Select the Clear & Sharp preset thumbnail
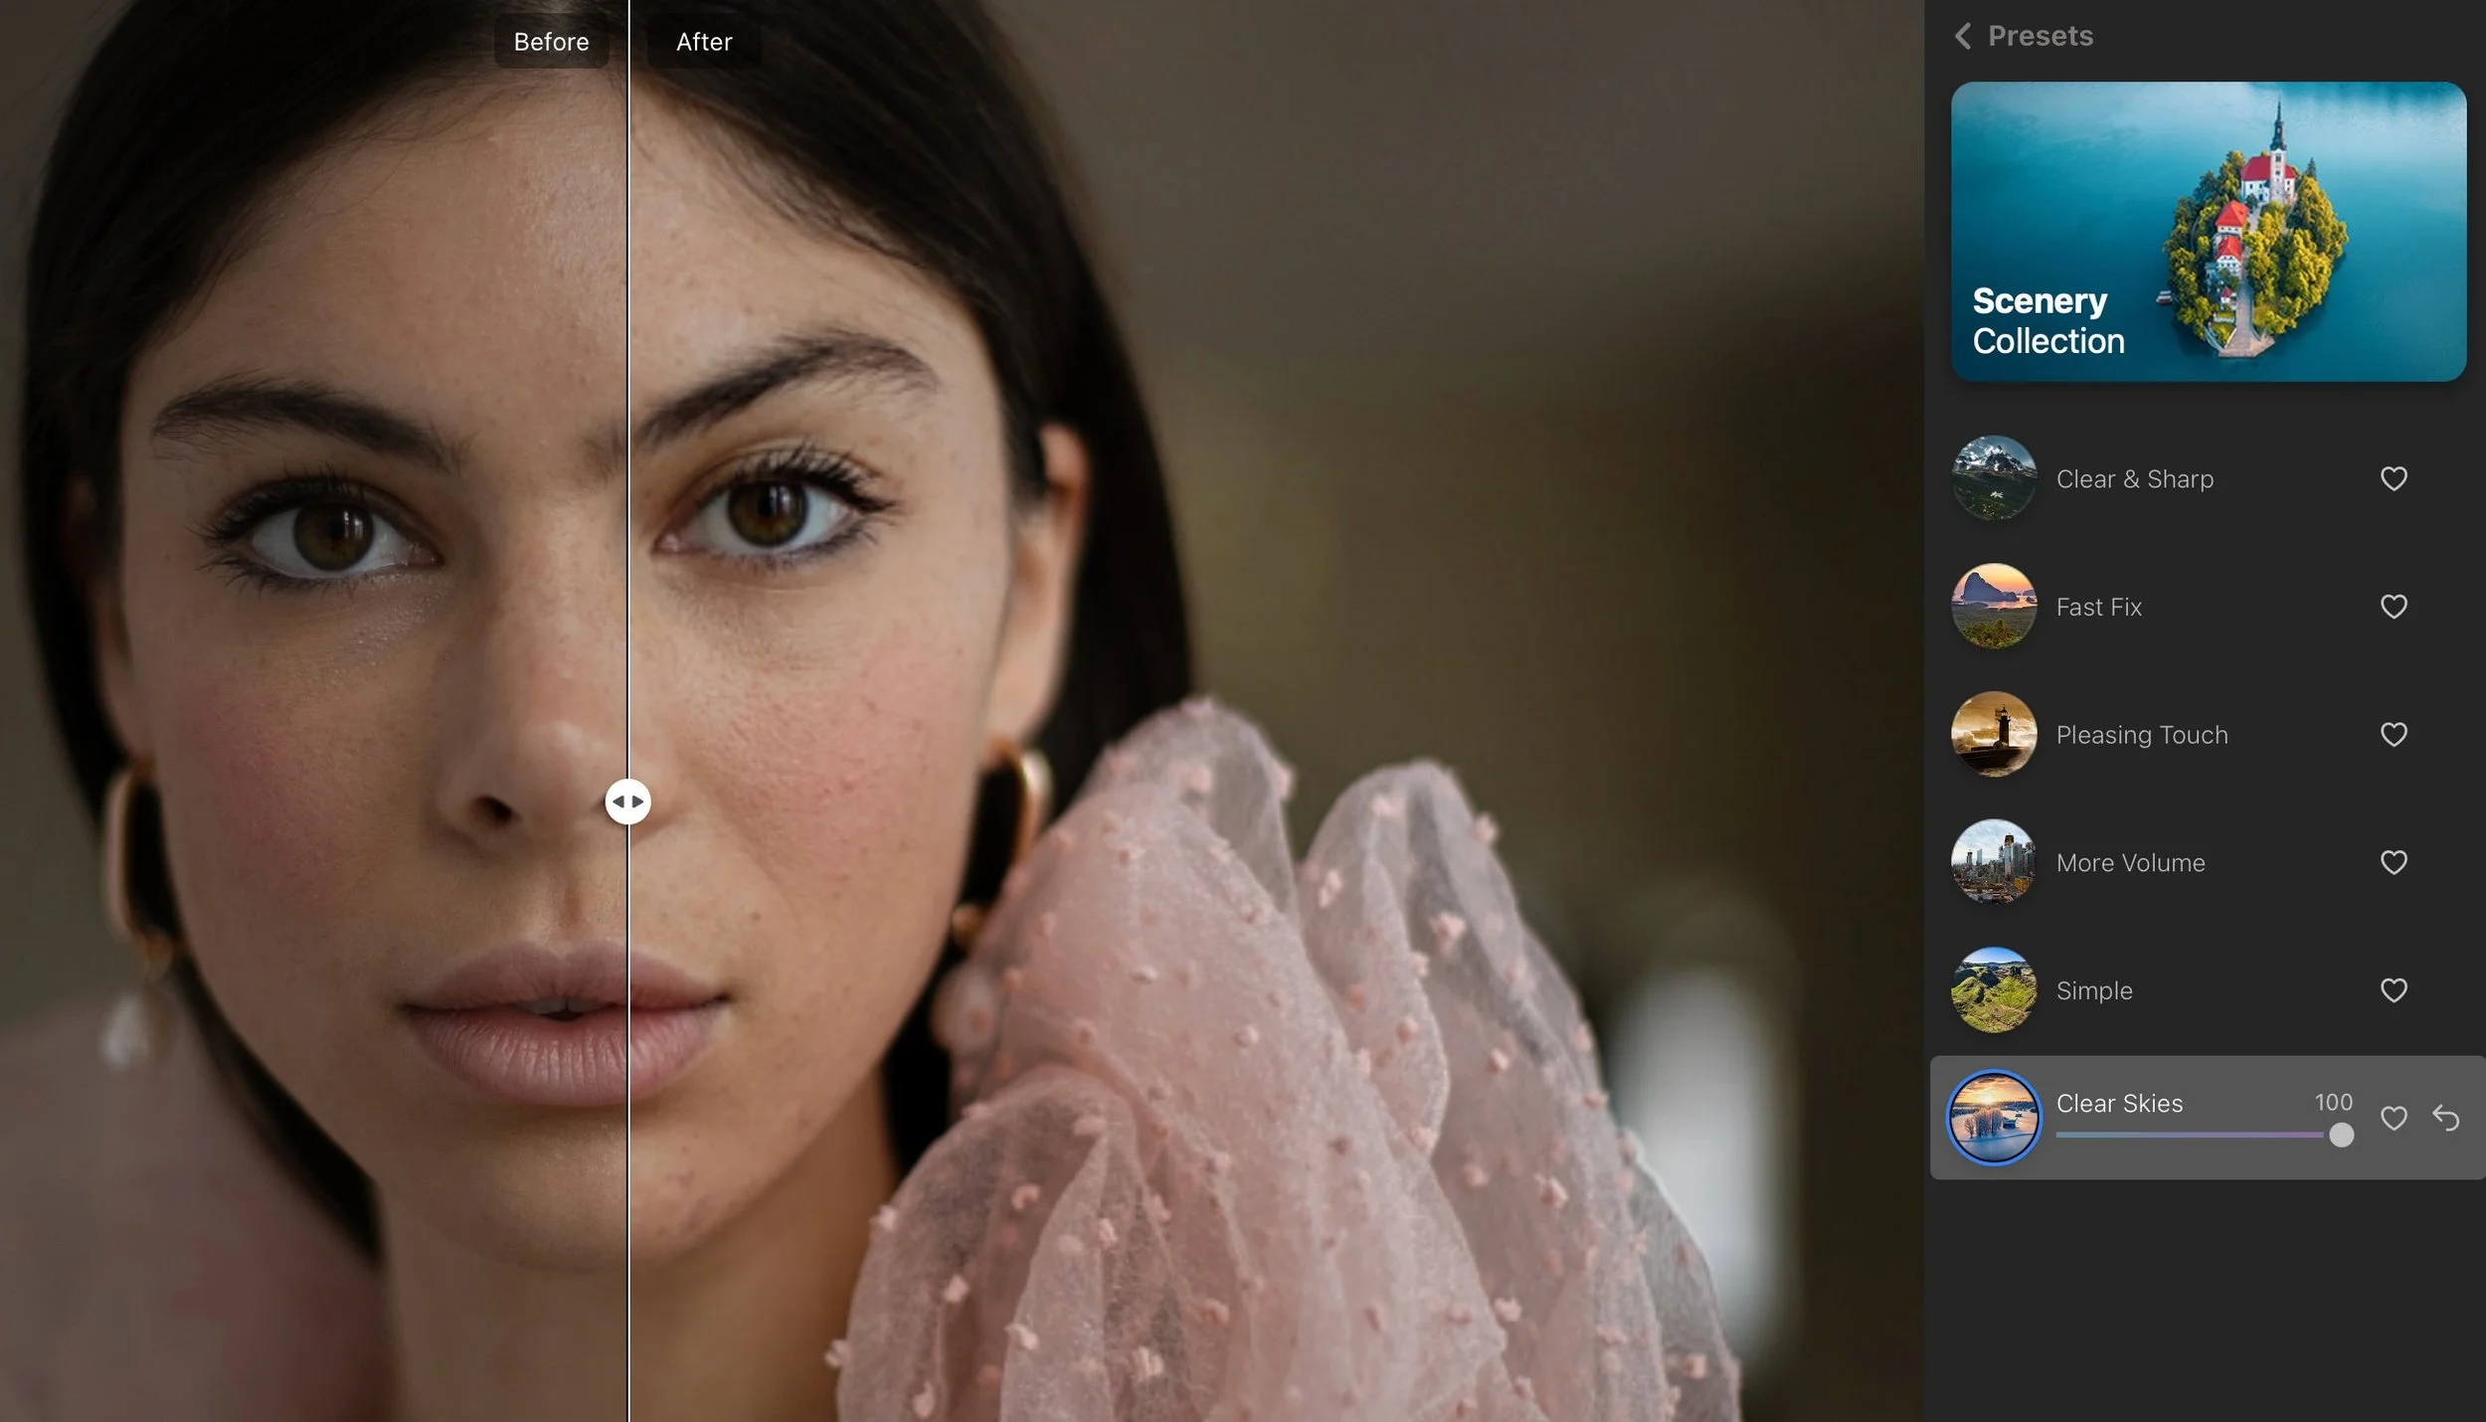2486x1422 pixels. point(1993,478)
